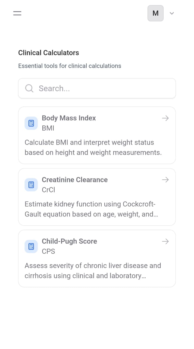194x349 pixels.
Task: Select the Child-Pugh Score card
Action: pyautogui.click(x=97, y=258)
